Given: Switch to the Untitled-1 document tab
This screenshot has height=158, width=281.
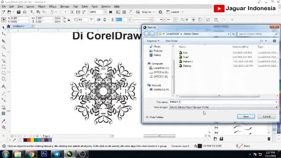Looking at the screenshot, I should tap(18, 26).
